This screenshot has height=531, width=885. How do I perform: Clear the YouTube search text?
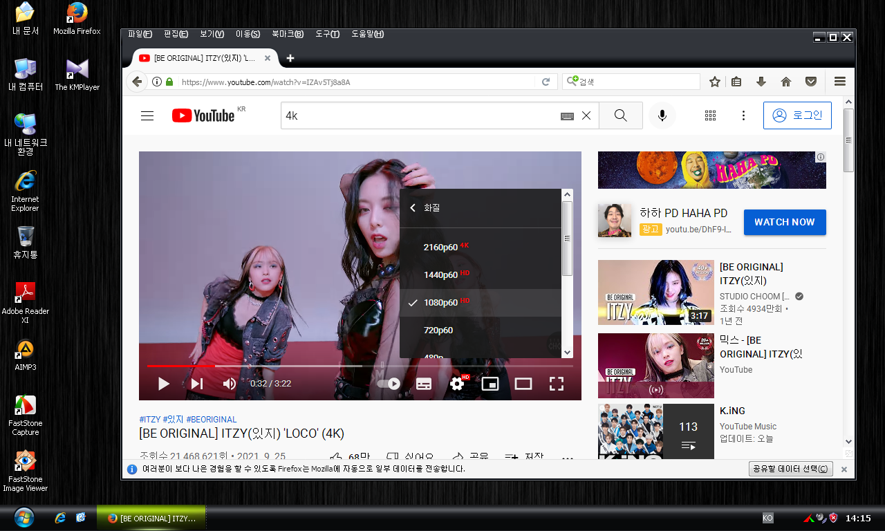(586, 115)
